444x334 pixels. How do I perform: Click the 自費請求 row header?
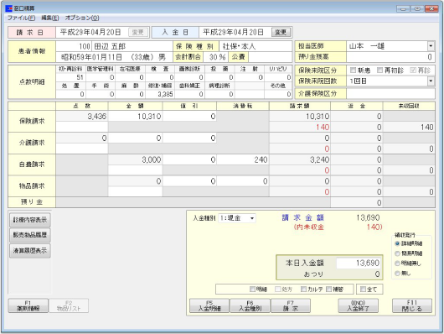[32, 164]
